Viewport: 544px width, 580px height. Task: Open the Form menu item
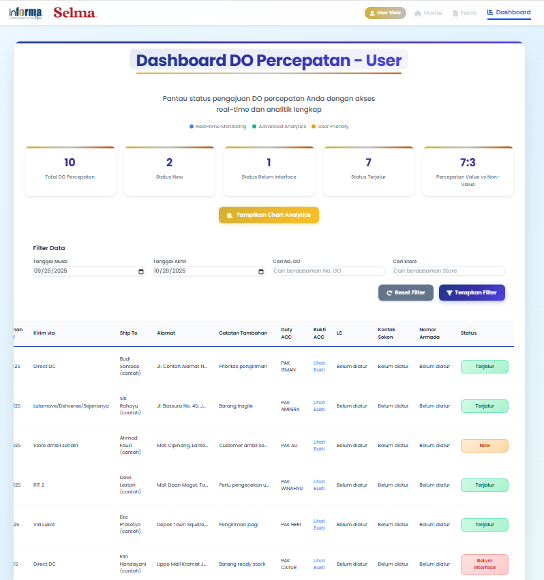tap(464, 13)
